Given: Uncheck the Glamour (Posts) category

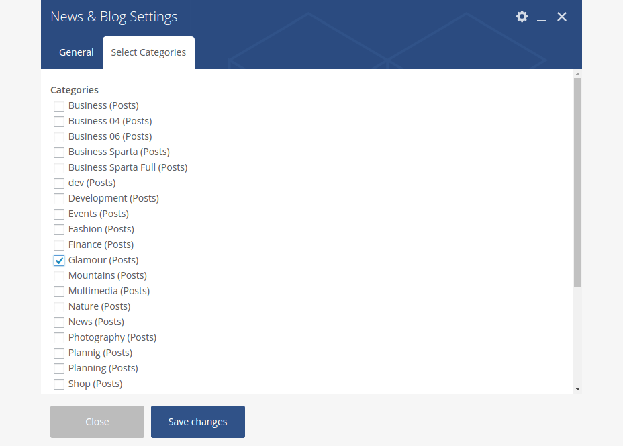Looking at the screenshot, I should [x=59, y=261].
